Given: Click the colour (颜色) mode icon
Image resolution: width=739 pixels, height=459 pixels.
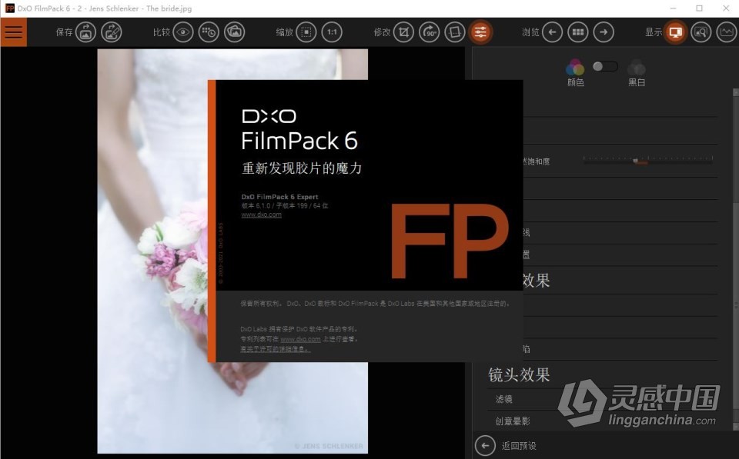Looking at the screenshot, I should coord(575,68).
